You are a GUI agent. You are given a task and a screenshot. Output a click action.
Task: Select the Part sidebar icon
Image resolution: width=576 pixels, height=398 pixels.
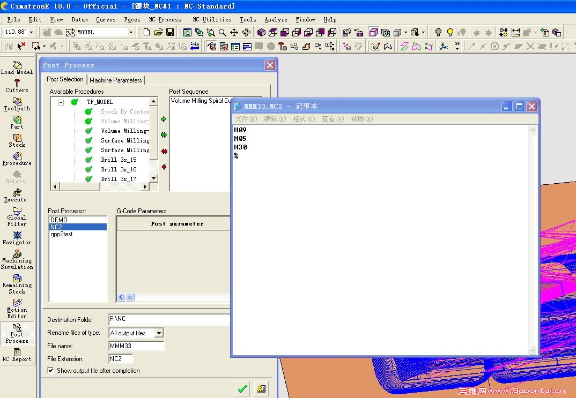coord(17,123)
